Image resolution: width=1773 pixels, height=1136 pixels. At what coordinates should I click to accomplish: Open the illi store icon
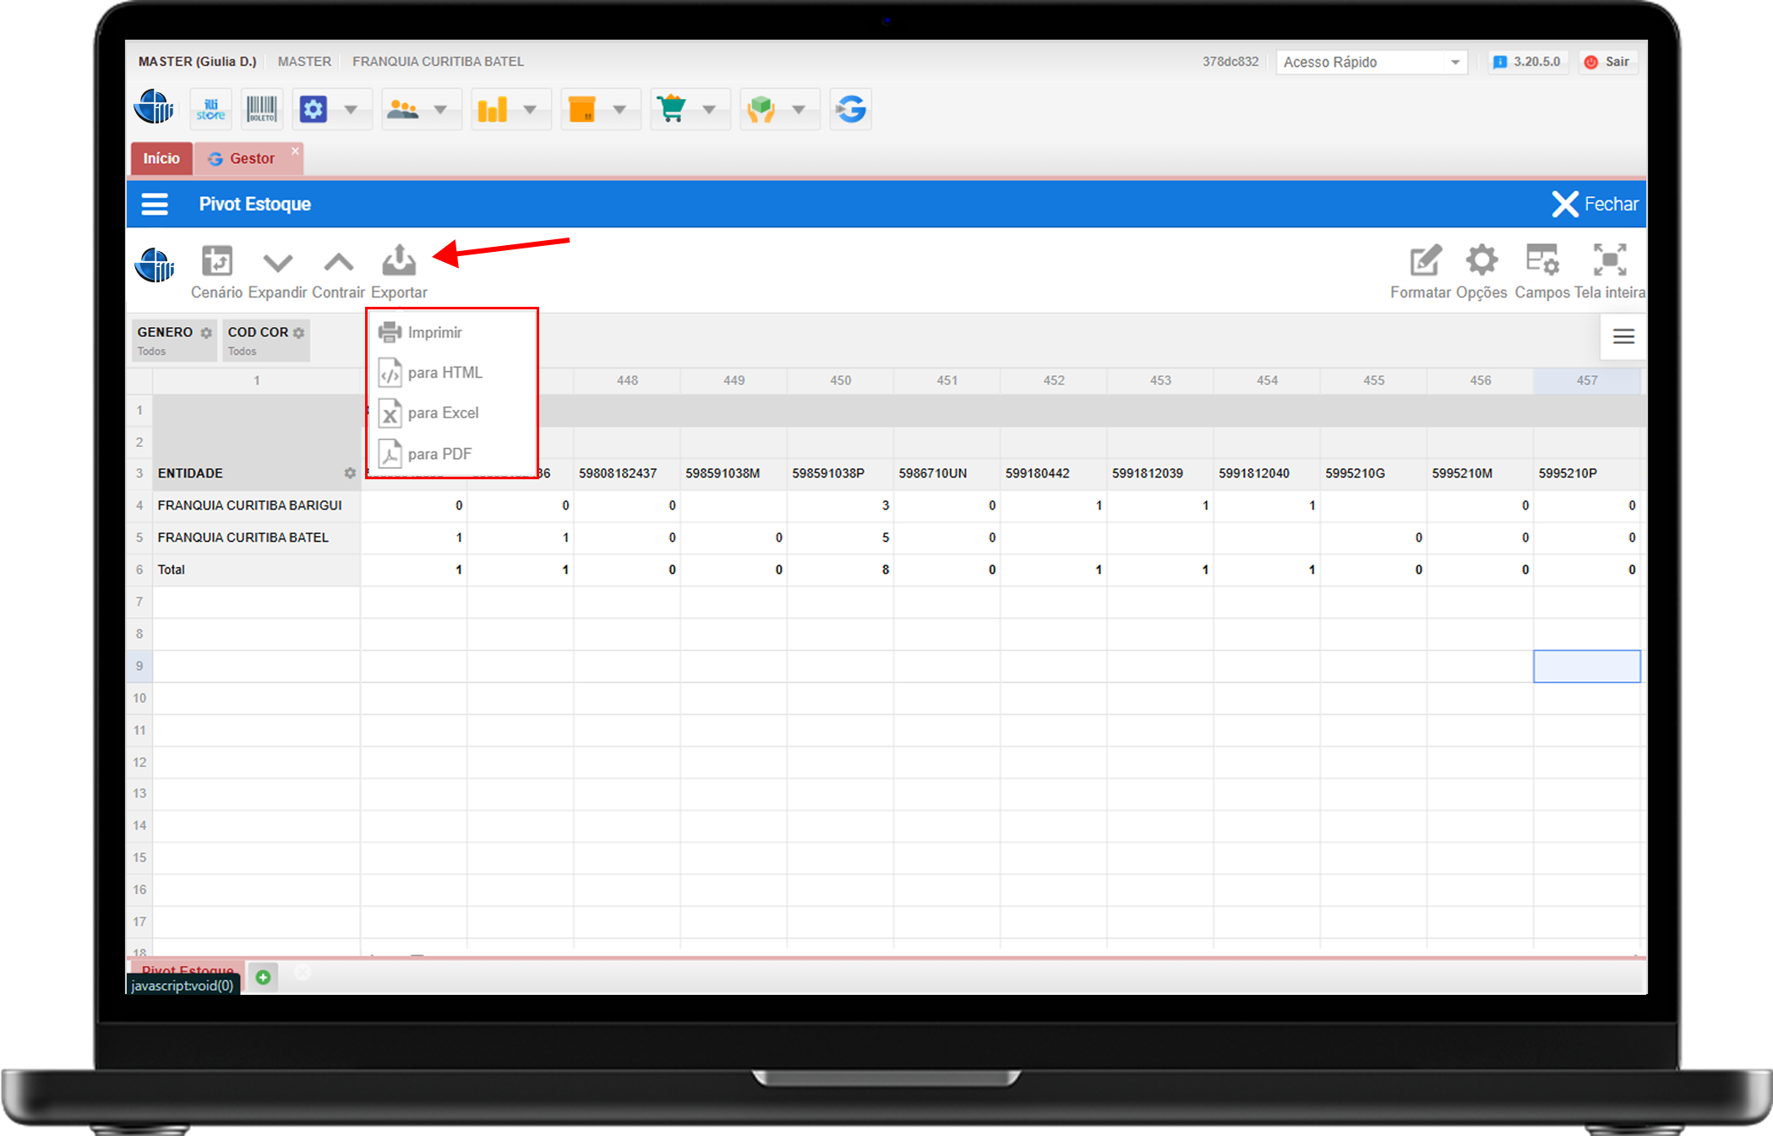210,109
